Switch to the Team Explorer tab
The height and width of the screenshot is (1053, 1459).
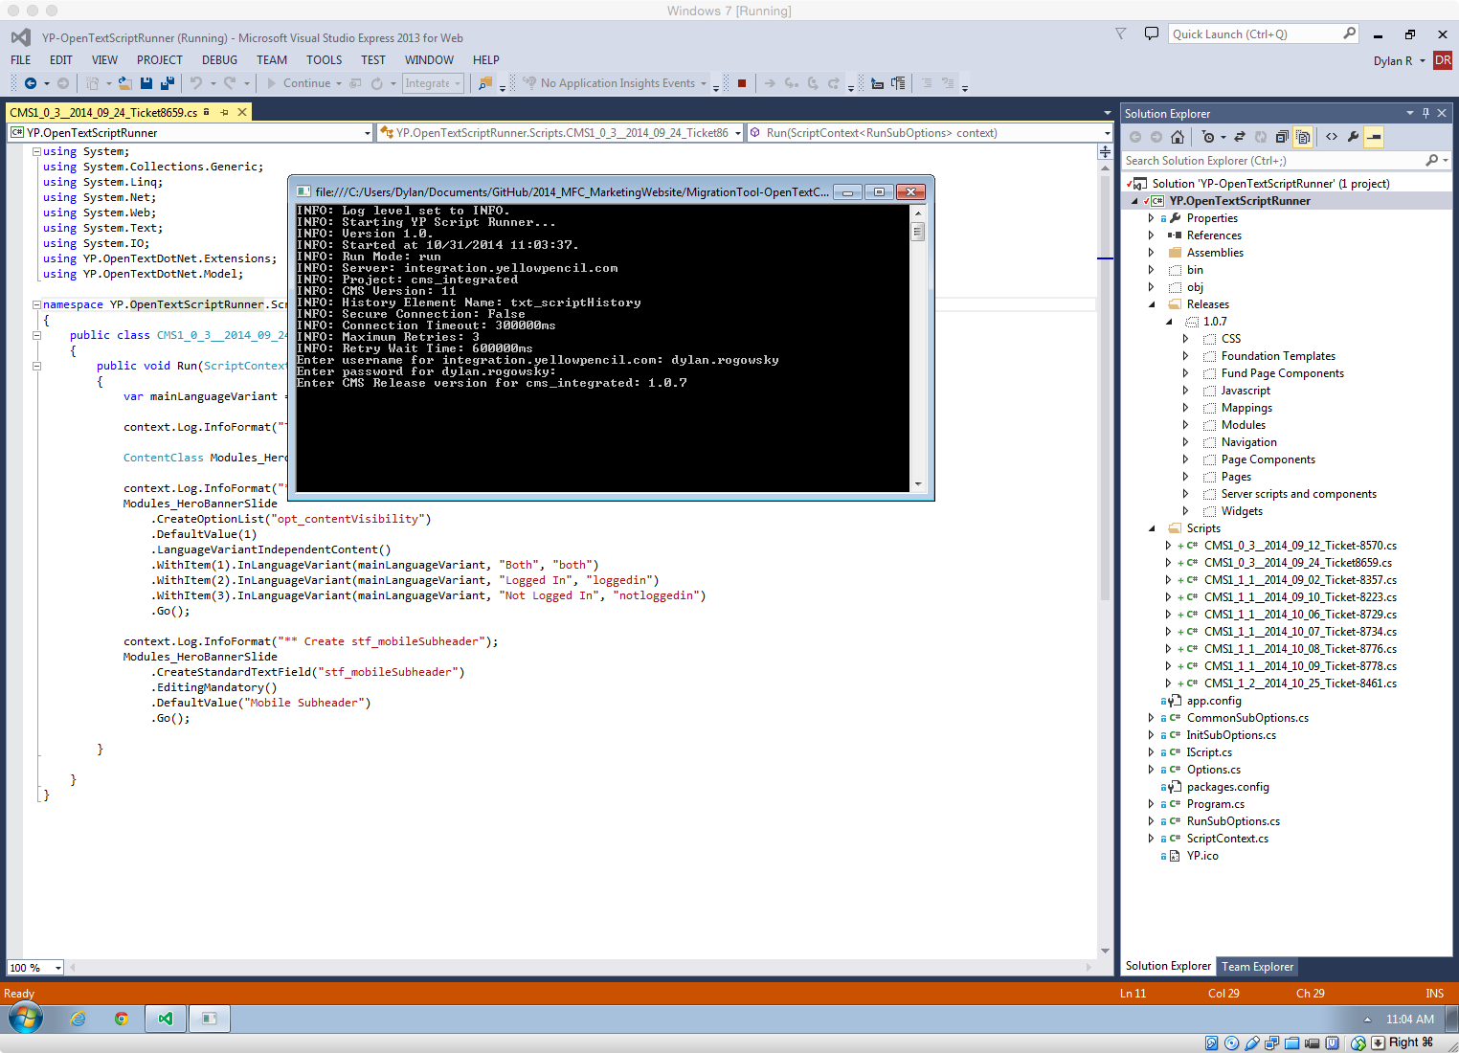[x=1257, y=967]
